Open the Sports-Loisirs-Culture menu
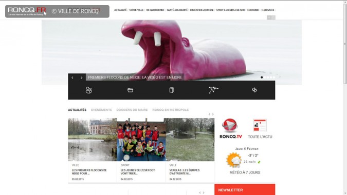 (231, 10)
